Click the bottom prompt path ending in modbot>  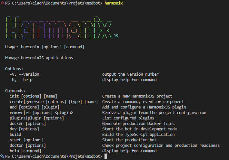54,156
